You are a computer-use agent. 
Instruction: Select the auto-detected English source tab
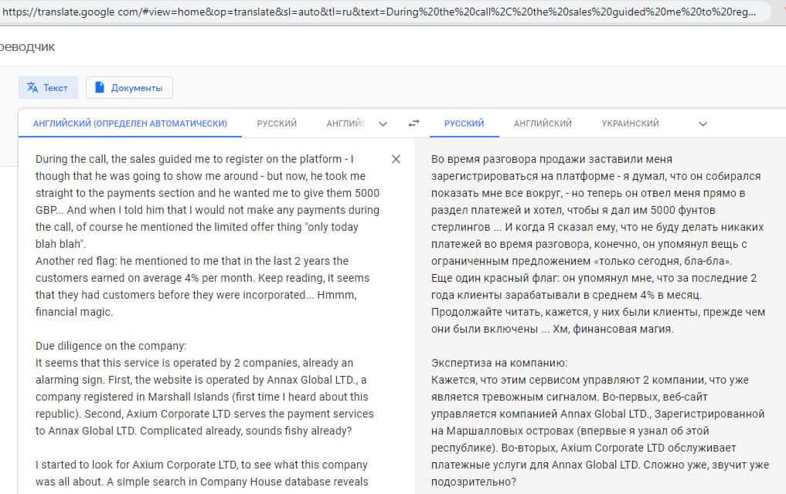click(130, 123)
